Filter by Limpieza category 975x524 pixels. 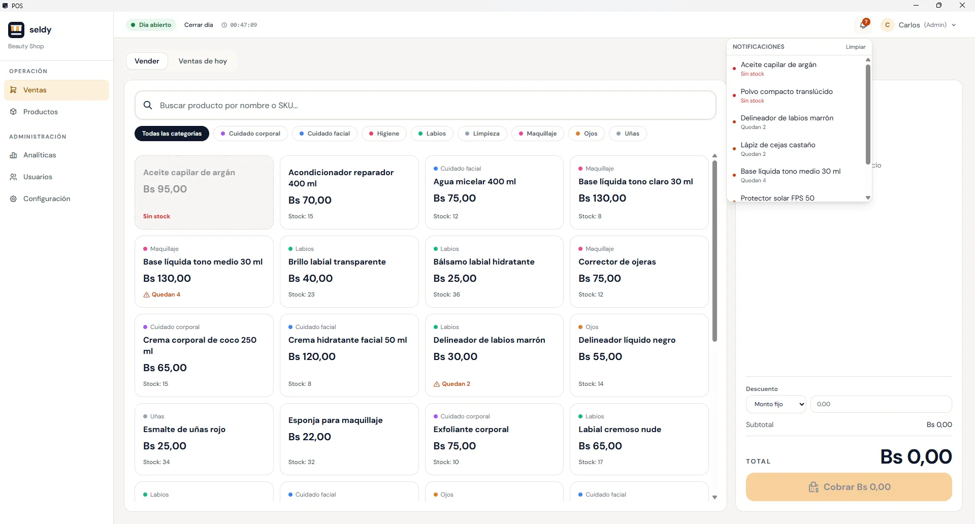click(x=482, y=134)
